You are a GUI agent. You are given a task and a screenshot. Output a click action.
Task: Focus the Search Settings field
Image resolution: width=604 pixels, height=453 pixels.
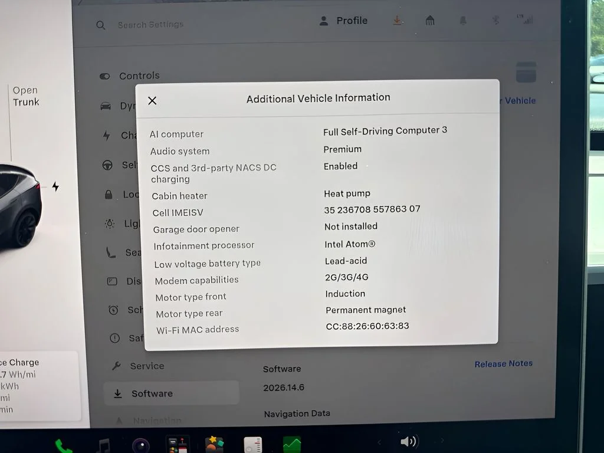pos(150,25)
